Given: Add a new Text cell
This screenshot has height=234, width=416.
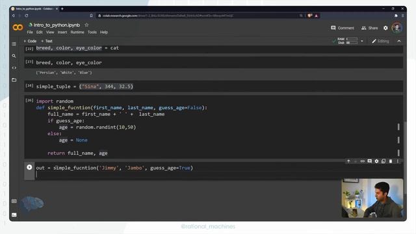Looking at the screenshot, I should 47,41.
